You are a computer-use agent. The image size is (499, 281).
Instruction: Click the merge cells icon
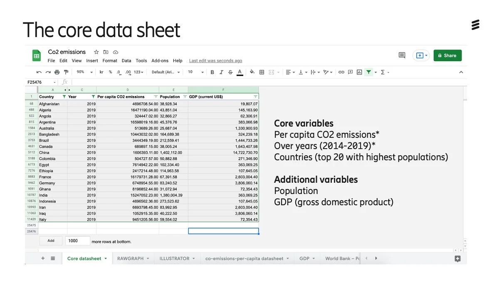272,72
